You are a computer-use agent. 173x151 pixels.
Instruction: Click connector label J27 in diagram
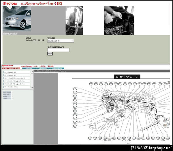pyautogui.click(x=144, y=84)
